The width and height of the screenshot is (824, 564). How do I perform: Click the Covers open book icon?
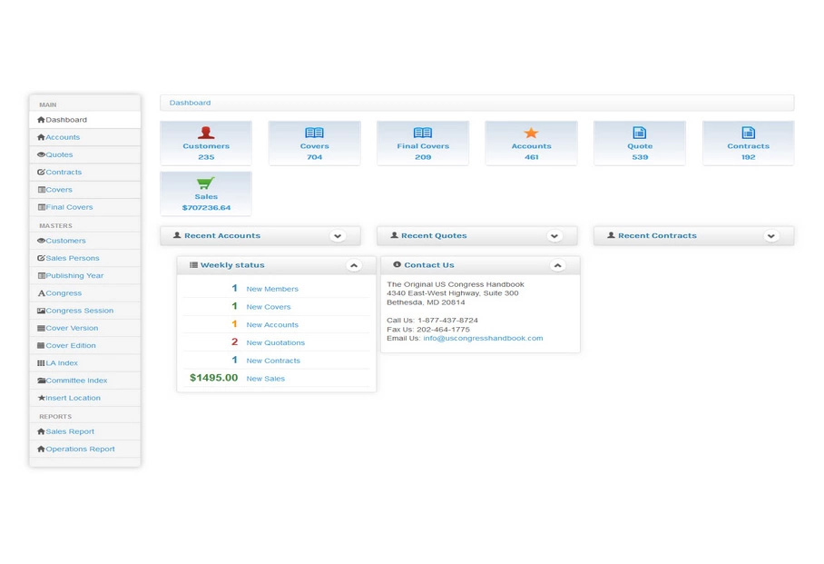[x=314, y=133]
